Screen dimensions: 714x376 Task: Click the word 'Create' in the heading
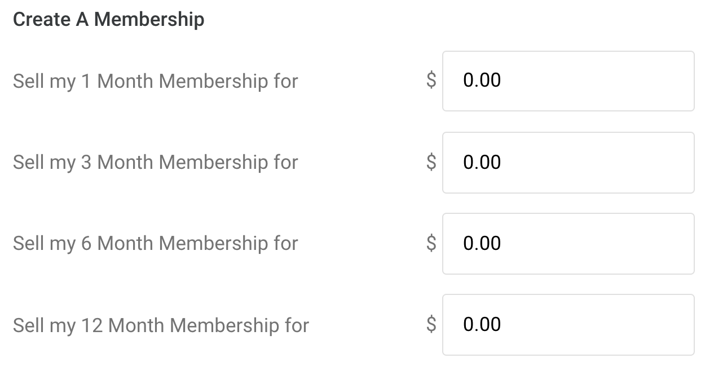(42, 20)
